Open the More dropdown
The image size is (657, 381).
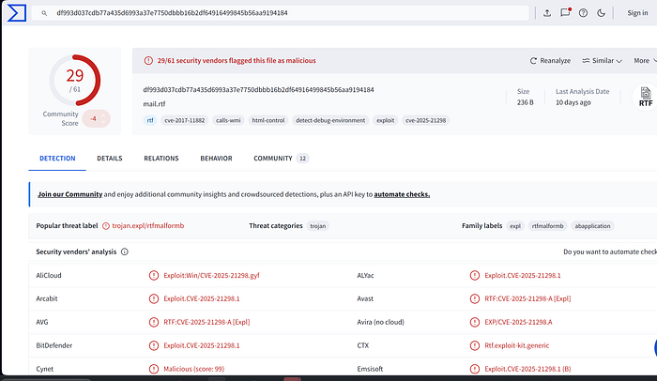click(x=645, y=61)
